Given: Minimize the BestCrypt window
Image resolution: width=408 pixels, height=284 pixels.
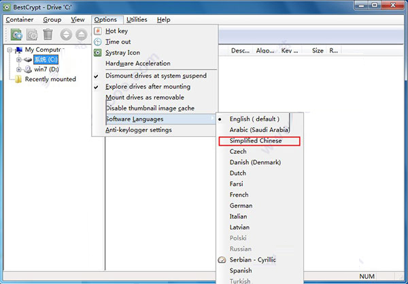Looking at the screenshot, I should [362, 5].
